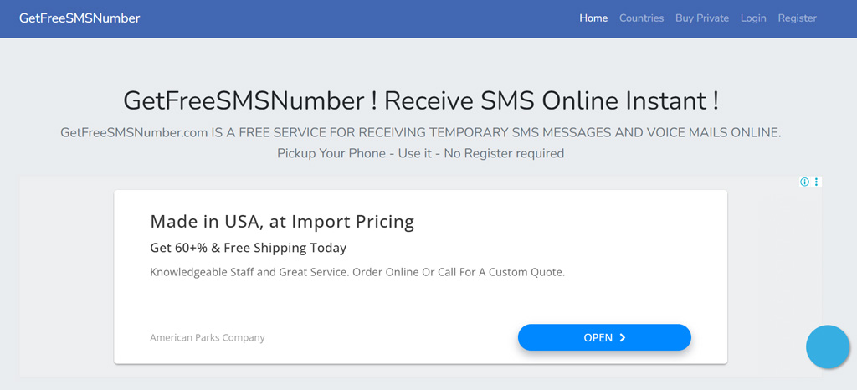Go to the Home nav item
Screen dimensions: 857x390
[593, 18]
